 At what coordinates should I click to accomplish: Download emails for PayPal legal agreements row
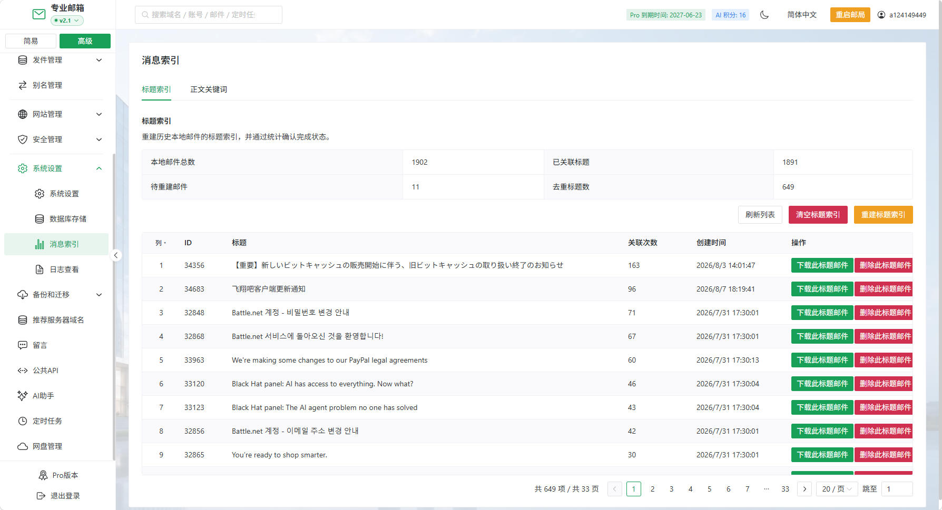pos(822,360)
